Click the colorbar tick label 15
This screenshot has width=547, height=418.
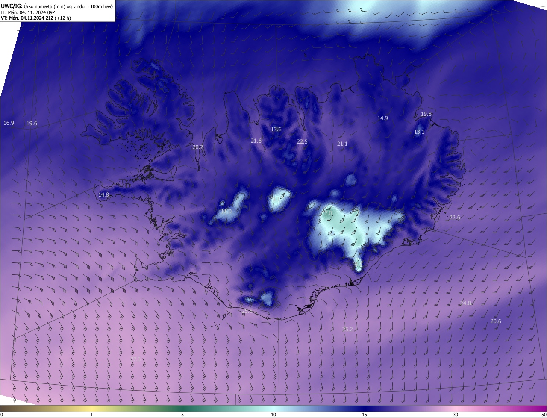[x=365, y=415]
